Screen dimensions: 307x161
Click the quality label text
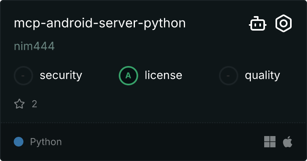[x=262, y=75]
